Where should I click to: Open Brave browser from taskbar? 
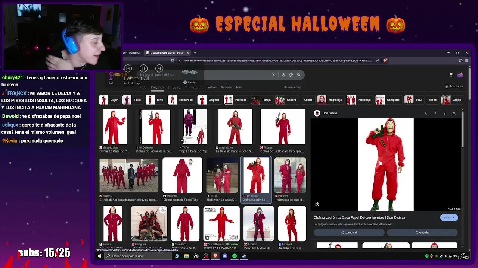pos(215,256)
